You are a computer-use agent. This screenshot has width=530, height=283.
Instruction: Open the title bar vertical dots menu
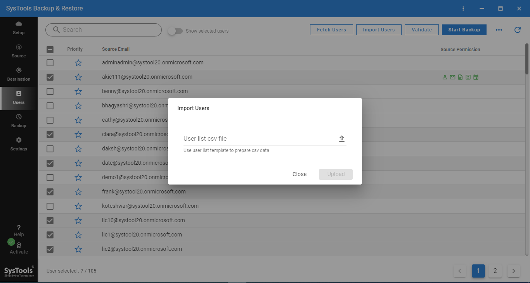point(463,9)
